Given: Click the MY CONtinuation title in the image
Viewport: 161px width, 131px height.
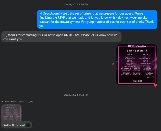Looking at the screenshot, I should (x=137, y=46).
